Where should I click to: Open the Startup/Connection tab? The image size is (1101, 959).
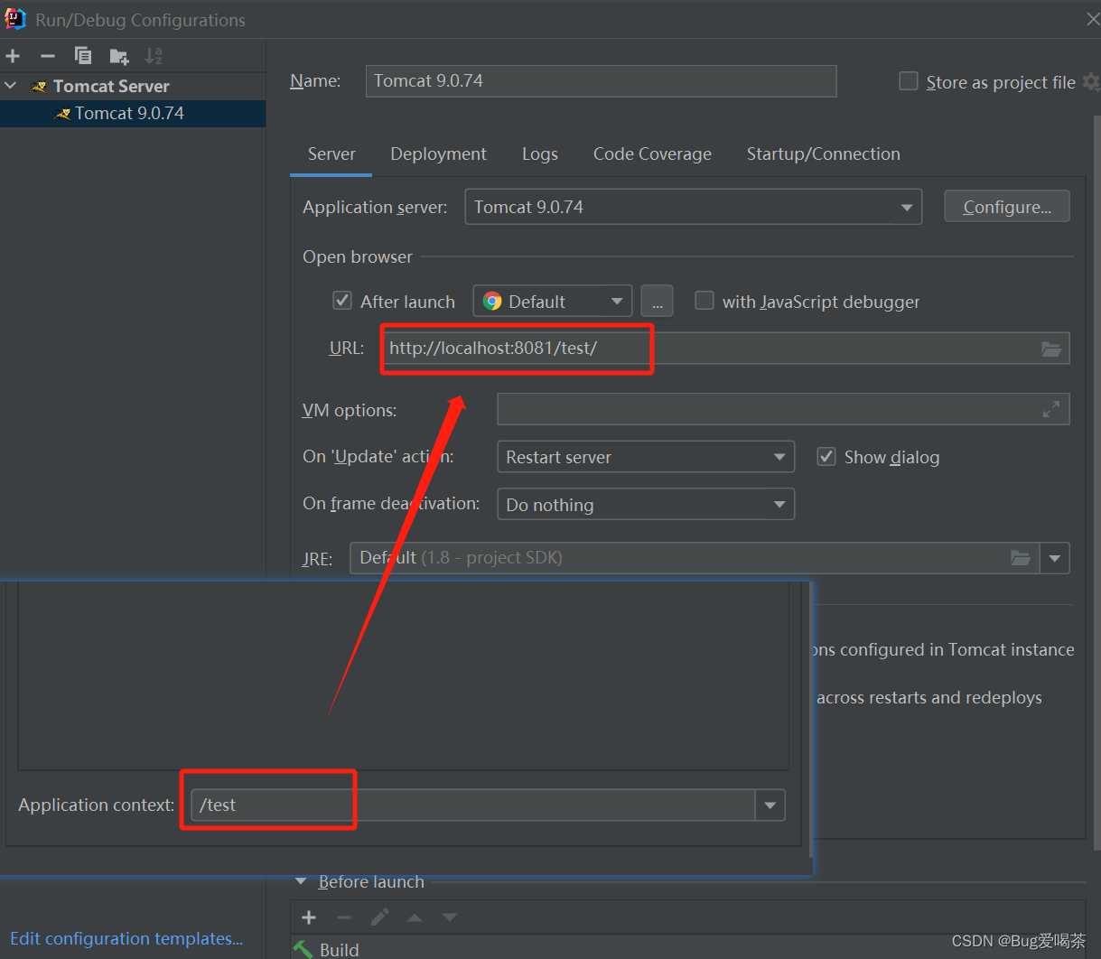pyautogui.click(x=823, y=154)
